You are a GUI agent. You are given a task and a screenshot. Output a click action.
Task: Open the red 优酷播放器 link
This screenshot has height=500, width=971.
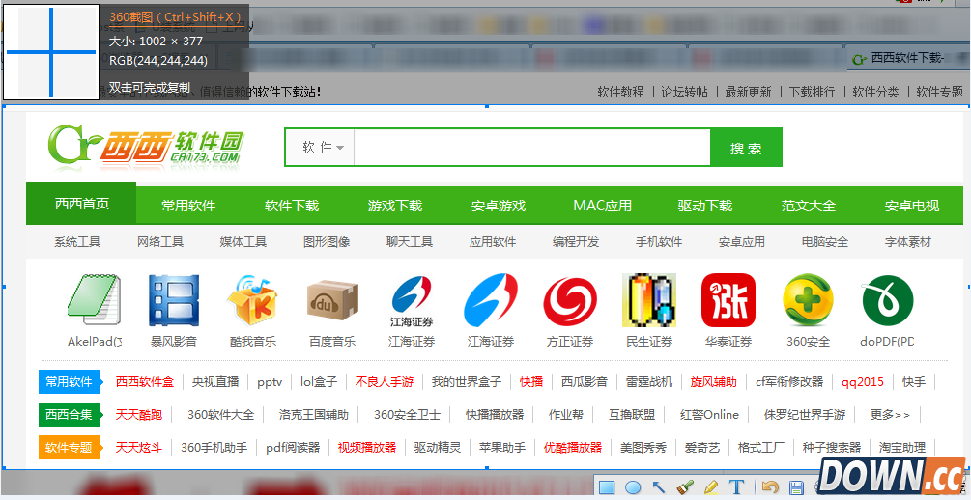point(573,447)
